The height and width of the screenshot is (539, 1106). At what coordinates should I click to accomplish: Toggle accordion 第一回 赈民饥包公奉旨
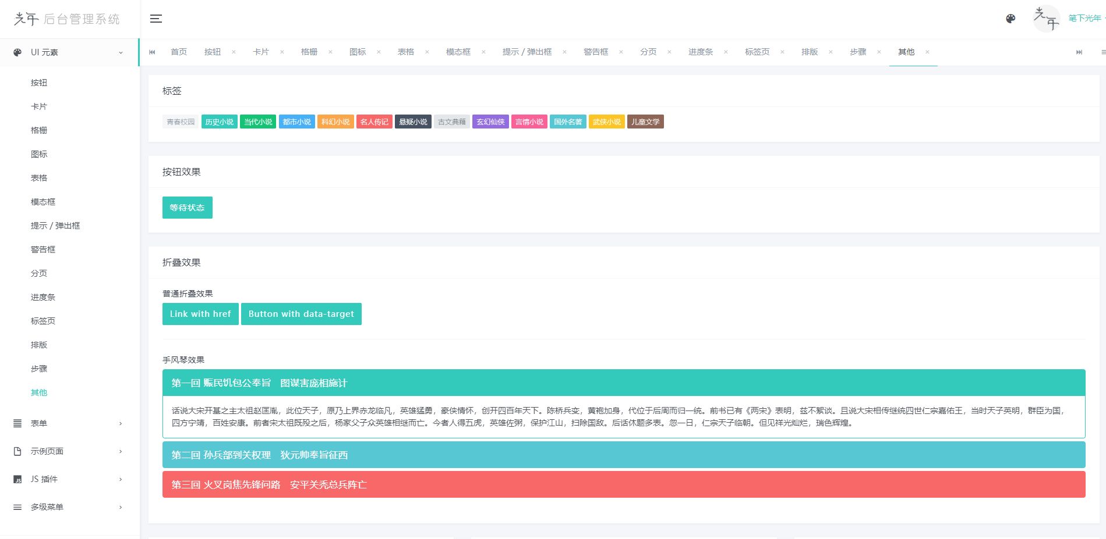(x=624, y=383)
